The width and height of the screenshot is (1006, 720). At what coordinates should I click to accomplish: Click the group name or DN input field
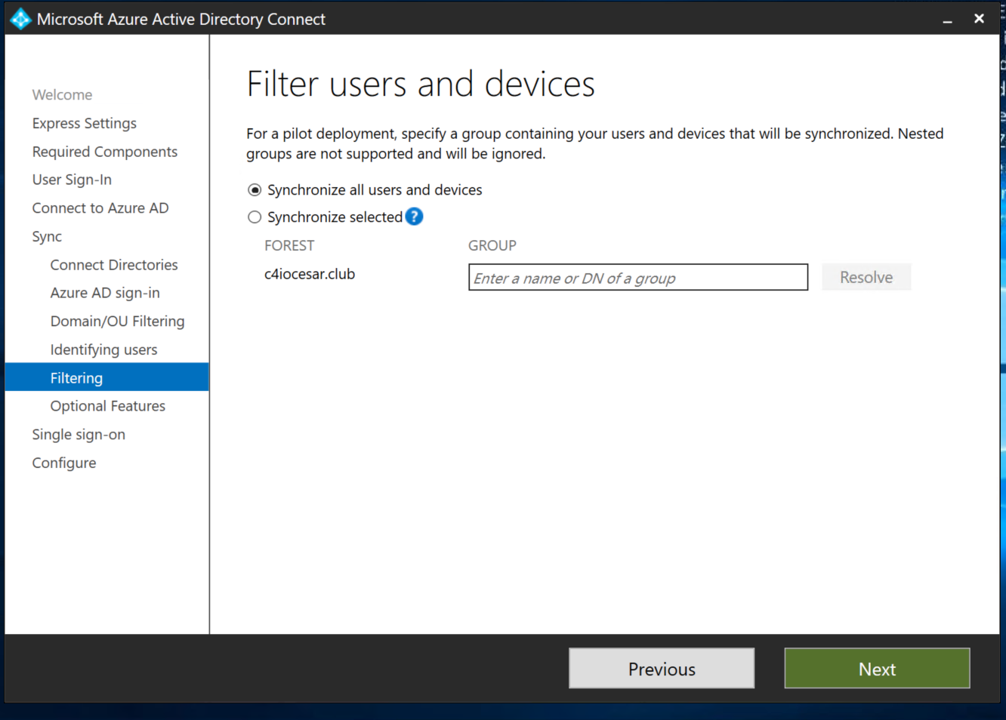point(637,278)
